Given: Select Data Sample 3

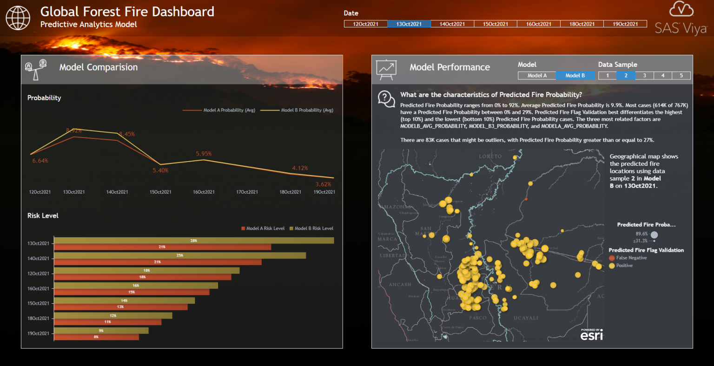Looking at the screenshot, I should point(644,75).
